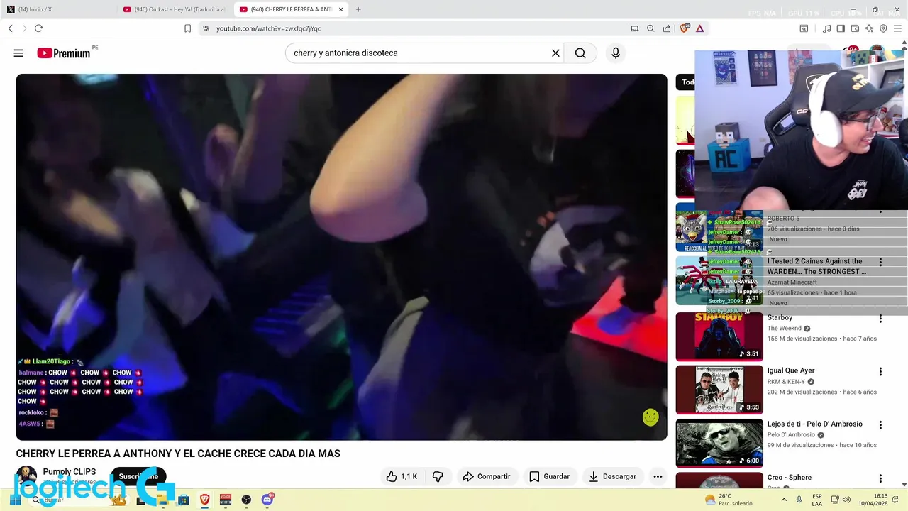Open the YouTube guide hamburger menu

[18, 53]
